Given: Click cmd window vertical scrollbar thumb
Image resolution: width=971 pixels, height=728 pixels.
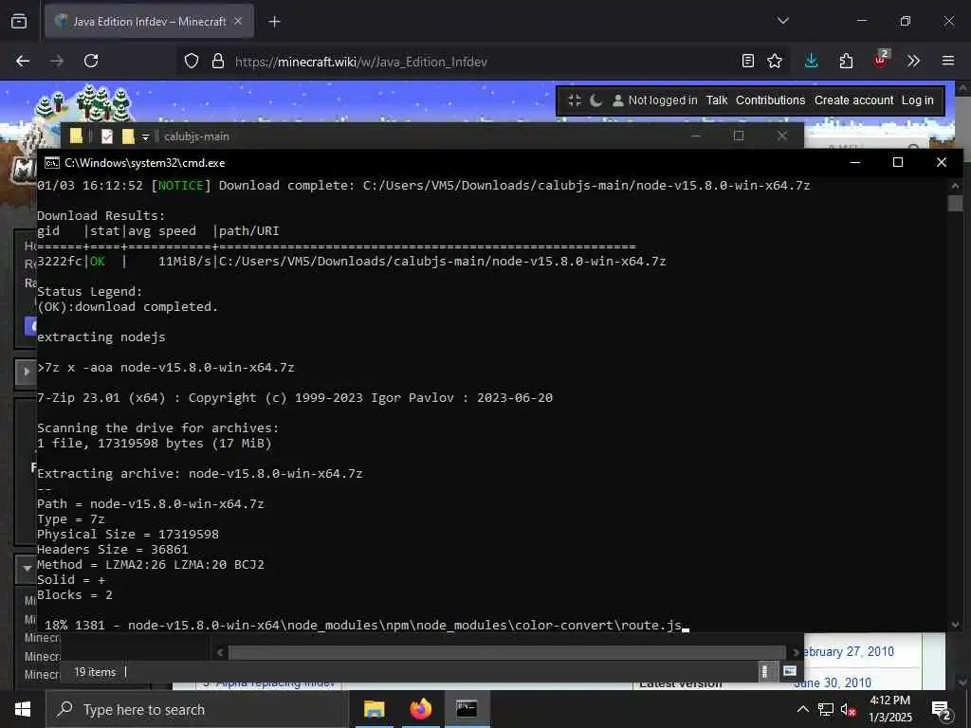Looking at the screenshot, I should 955,203.
